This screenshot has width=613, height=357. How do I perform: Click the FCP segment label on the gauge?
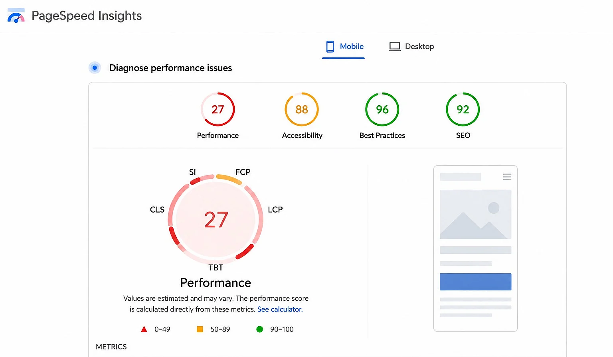pyautogui.click(x=243, y=172)
